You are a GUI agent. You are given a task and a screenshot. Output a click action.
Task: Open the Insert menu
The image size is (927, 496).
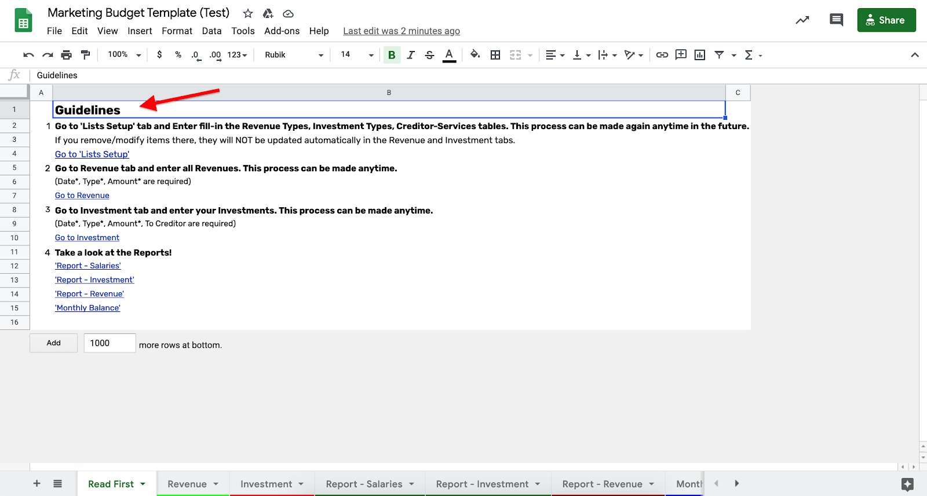[140, 31]
